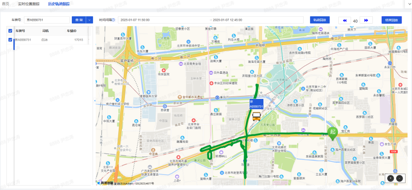This screenshot has width=412, height=190.
Task: Click the 查询 search button
Action: pyautogui.click(x=79, y=20)
